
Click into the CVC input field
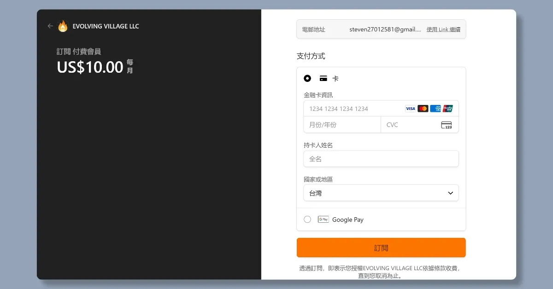coord(410,125)
